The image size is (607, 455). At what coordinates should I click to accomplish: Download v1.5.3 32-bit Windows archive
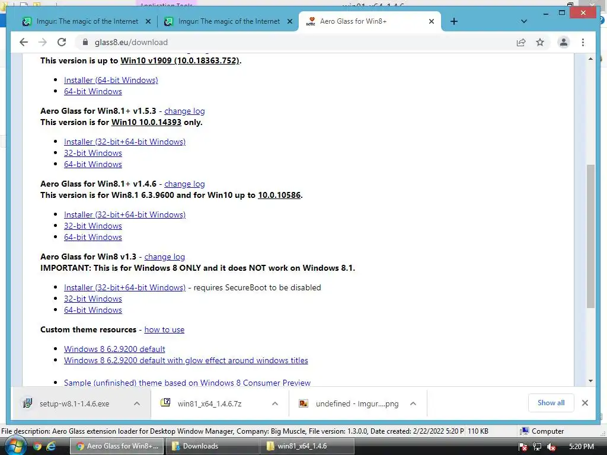point(93,153)
